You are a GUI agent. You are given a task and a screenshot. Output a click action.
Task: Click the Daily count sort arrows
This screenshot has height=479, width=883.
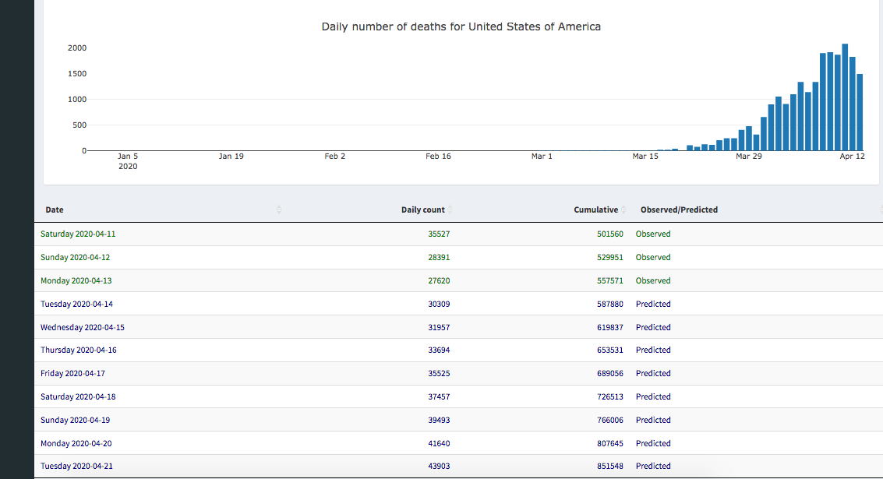[450, 210]
